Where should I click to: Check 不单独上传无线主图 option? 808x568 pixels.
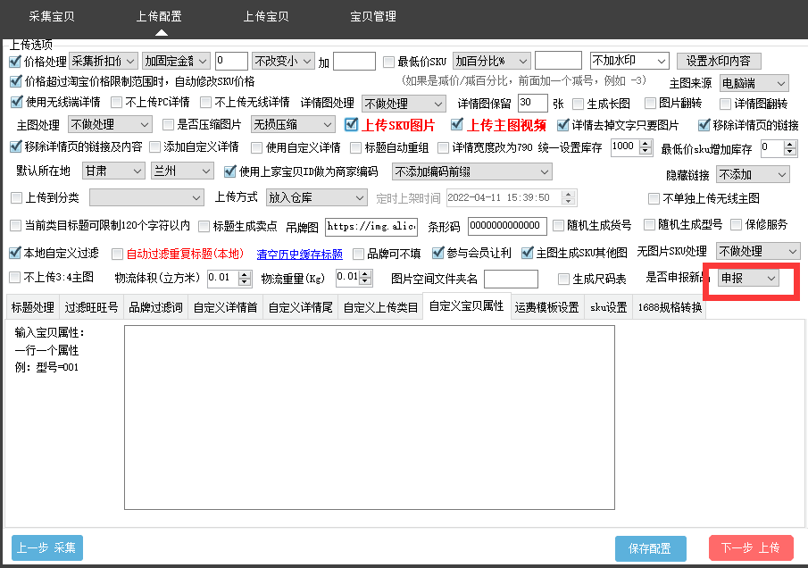tap(654, 198)
